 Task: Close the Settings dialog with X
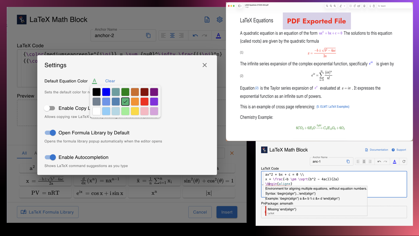tap(205, 65)
